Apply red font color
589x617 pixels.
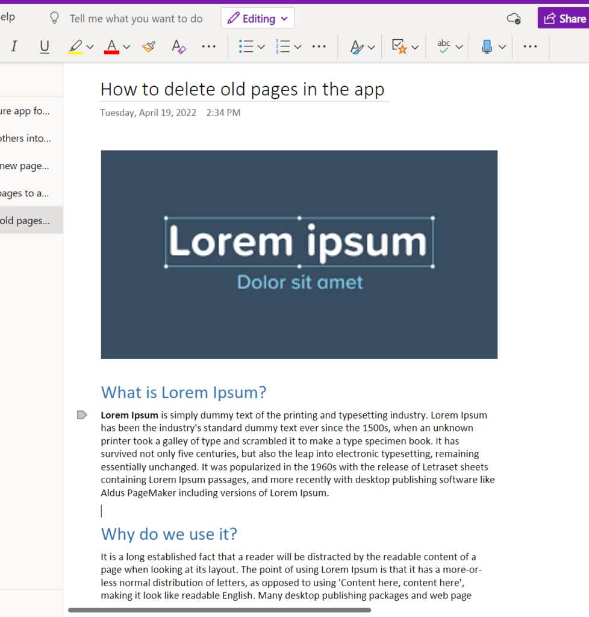point(111,46)
